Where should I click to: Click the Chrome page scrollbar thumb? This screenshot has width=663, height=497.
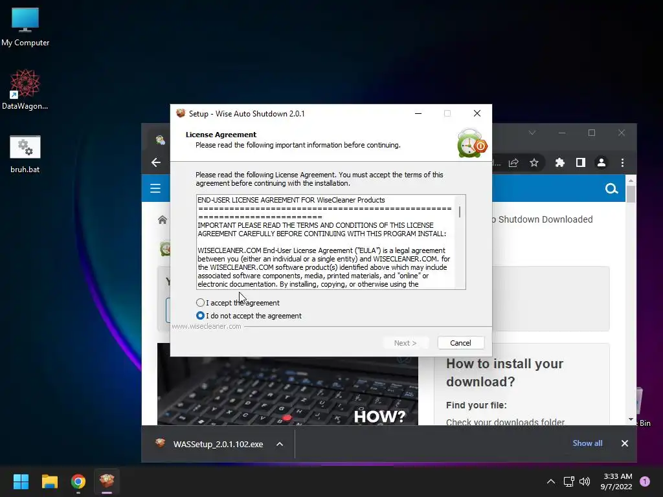[x=631, y=194]
